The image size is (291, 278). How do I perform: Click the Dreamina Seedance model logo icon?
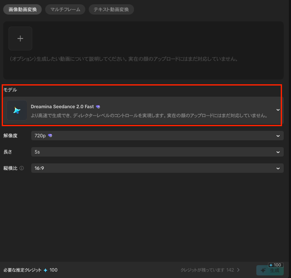(x=17, y=111)
